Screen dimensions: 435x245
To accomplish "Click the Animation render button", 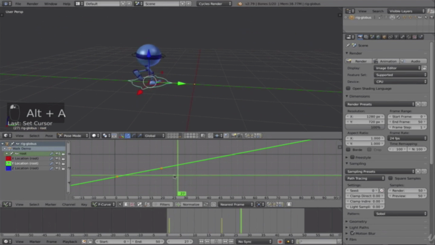I will pyautogui.click(x=385, y=61).
